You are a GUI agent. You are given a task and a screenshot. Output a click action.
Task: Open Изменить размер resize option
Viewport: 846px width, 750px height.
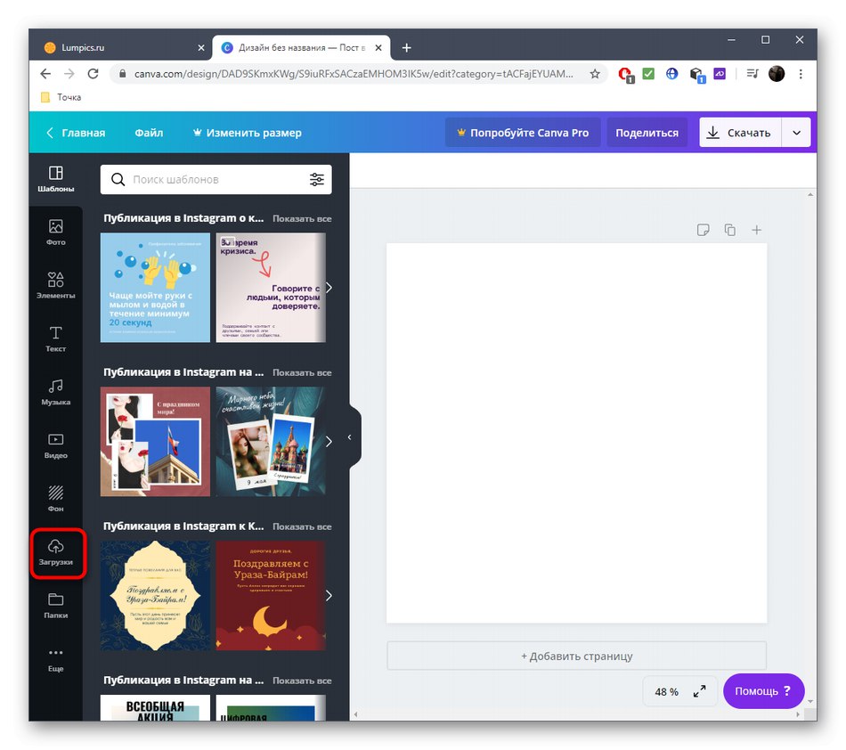pos(247,133)
